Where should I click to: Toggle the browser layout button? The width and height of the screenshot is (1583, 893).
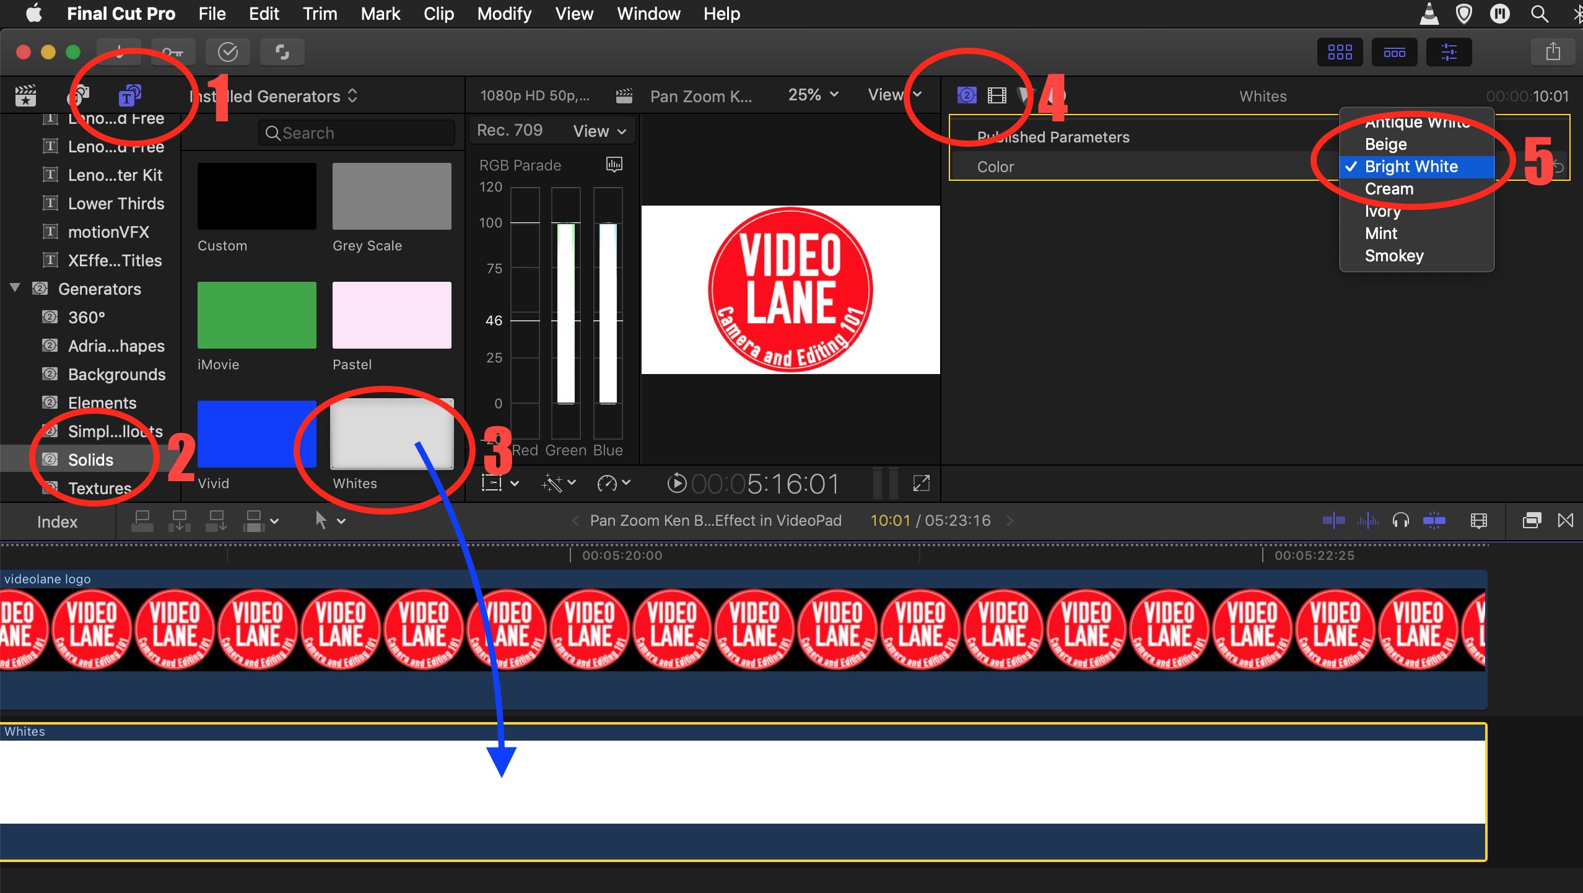1340,53
